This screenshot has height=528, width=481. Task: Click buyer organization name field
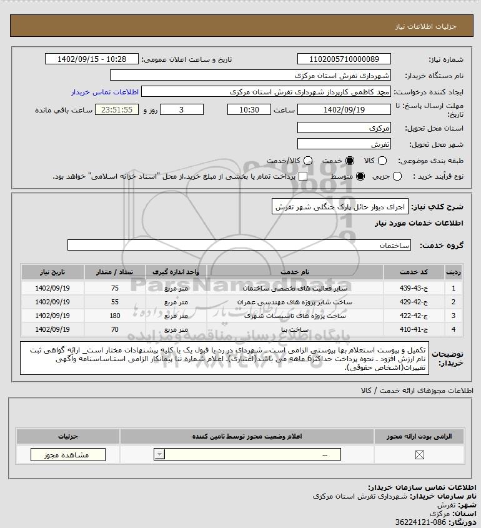[x=250, y=76]
